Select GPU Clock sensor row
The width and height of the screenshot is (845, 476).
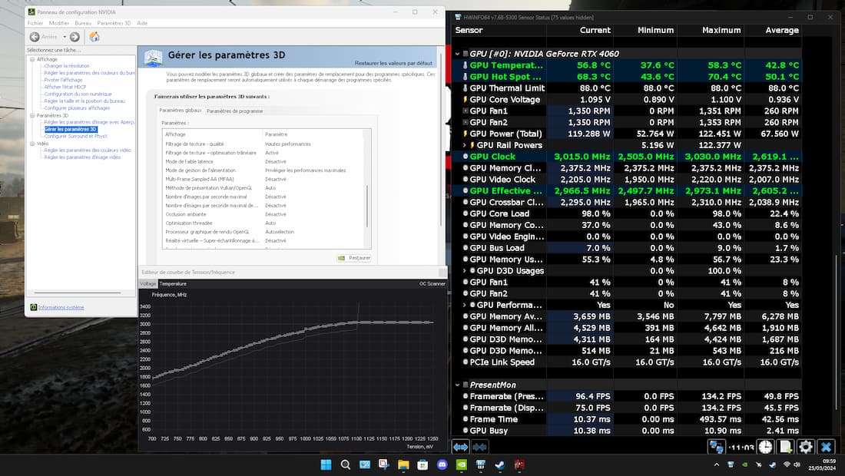point(626,157)
